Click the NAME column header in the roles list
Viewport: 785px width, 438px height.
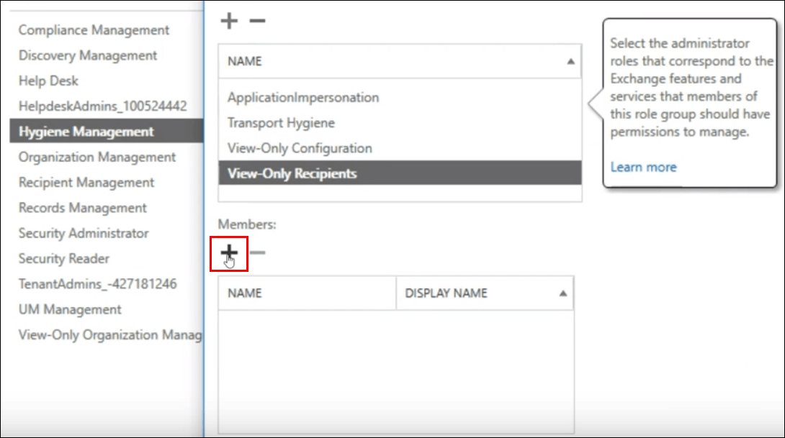(245, 61)
